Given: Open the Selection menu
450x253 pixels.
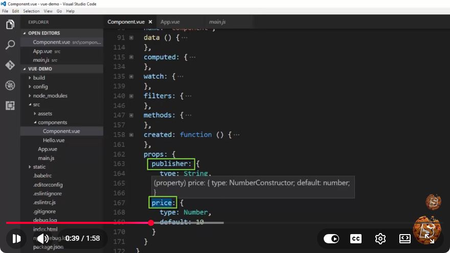Looking at the screenshot, I should point(31,11).
